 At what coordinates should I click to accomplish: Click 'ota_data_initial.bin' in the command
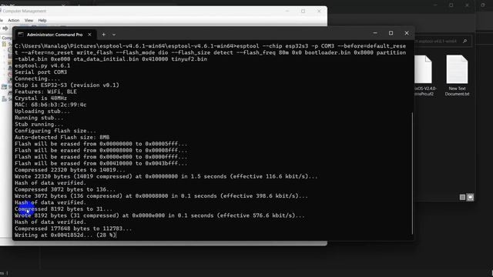pos(106,59)
